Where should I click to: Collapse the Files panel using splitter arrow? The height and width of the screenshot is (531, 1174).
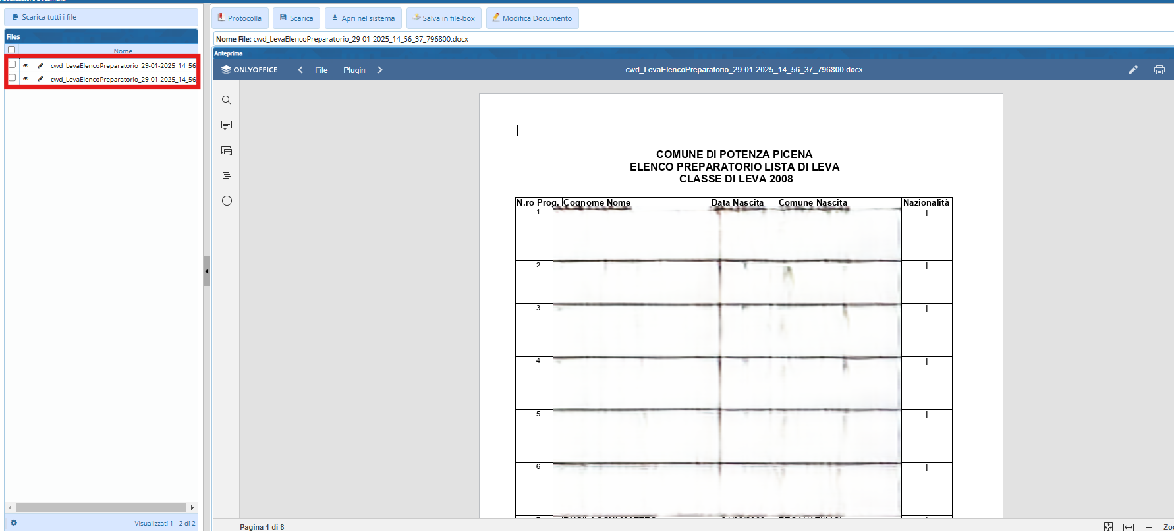tap(206, 271)
